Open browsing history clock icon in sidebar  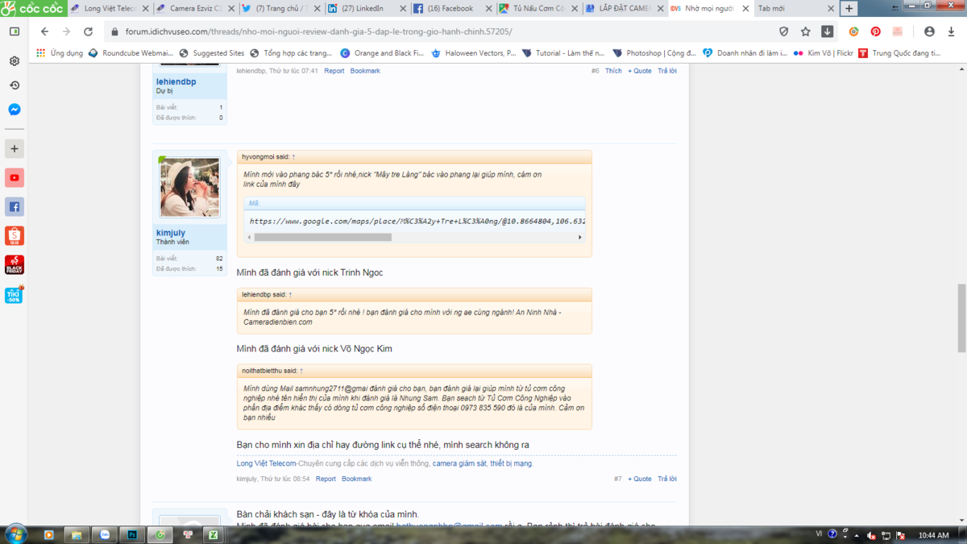(x=15, y=85)
